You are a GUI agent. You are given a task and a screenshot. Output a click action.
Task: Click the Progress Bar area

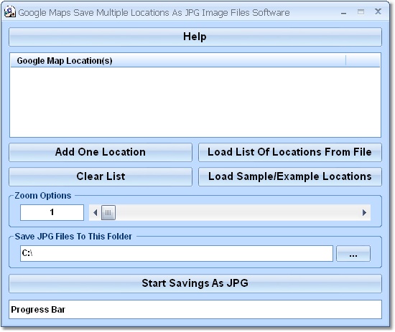tap(195, 309)
